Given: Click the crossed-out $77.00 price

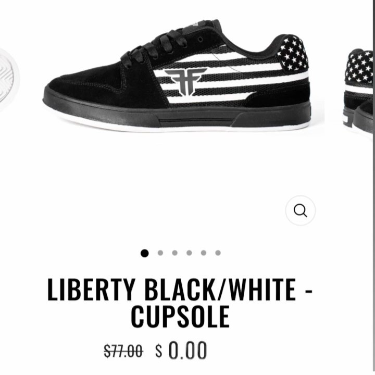Looking at the screenshot, I should coord(123,351).
